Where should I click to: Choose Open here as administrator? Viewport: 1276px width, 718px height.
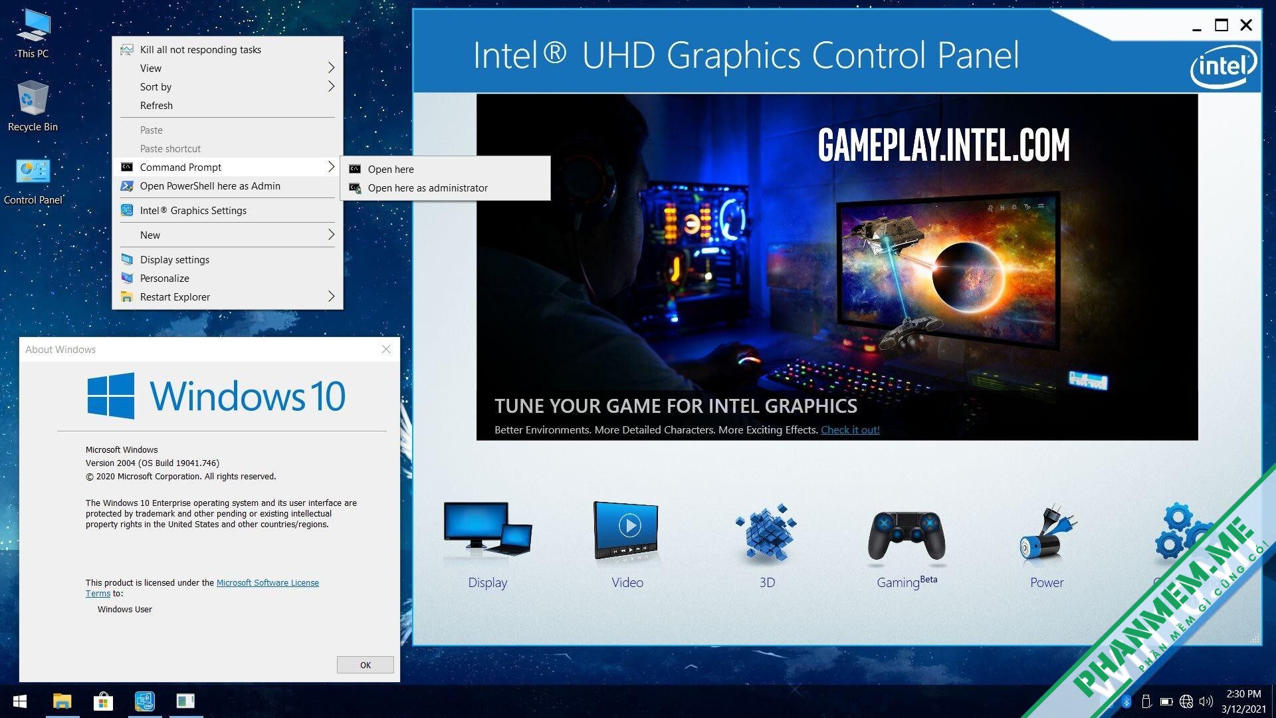(x=445, y=188)
